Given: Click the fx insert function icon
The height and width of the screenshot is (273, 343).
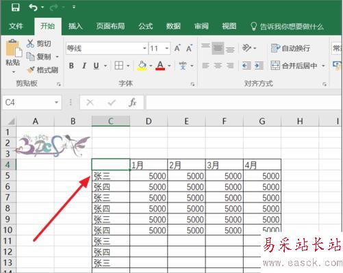Looking at the screenshot, I should click(132, 103).
